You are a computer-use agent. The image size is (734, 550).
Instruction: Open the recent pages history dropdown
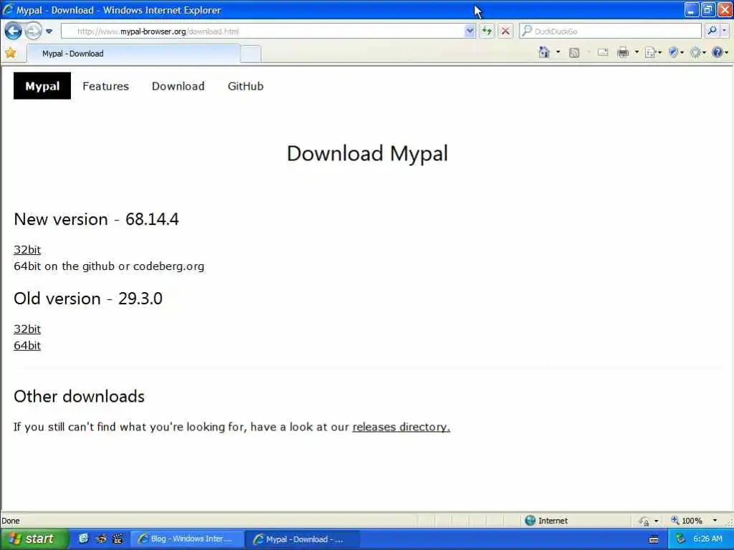tap(49, 32)
